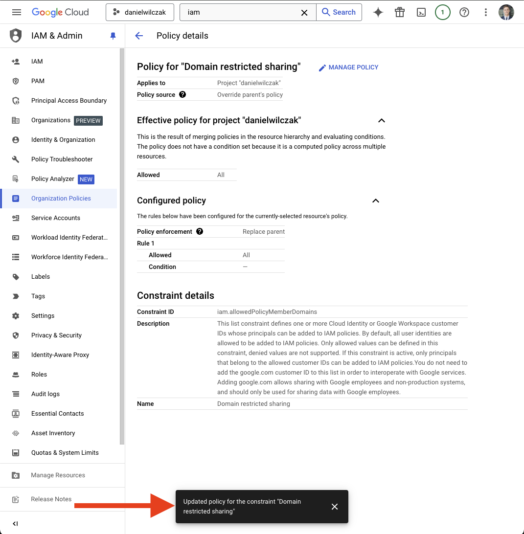Screen dimensions: 524x534
Task: Click the Settings gear icon in sidebar
Action: click(16, 316)
